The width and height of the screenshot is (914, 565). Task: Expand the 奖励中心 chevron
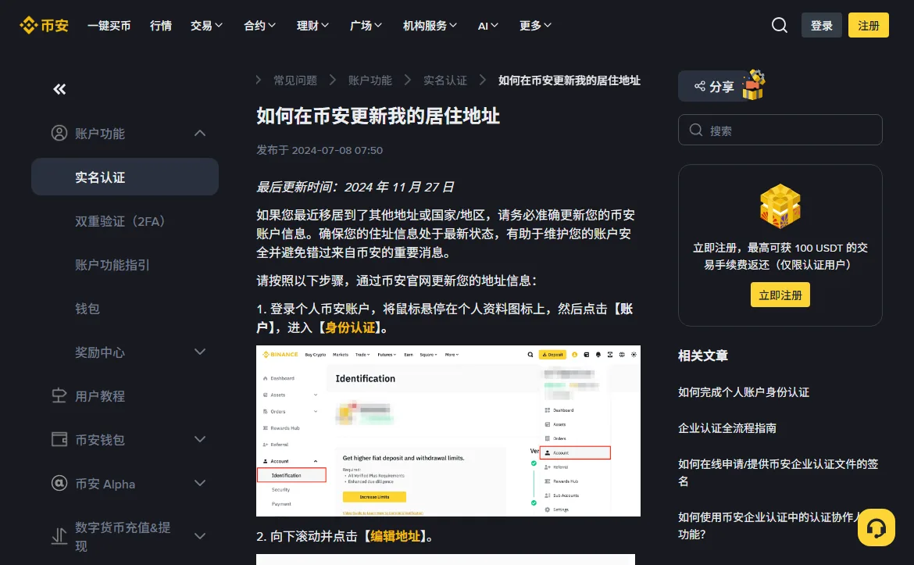[200, 352]
